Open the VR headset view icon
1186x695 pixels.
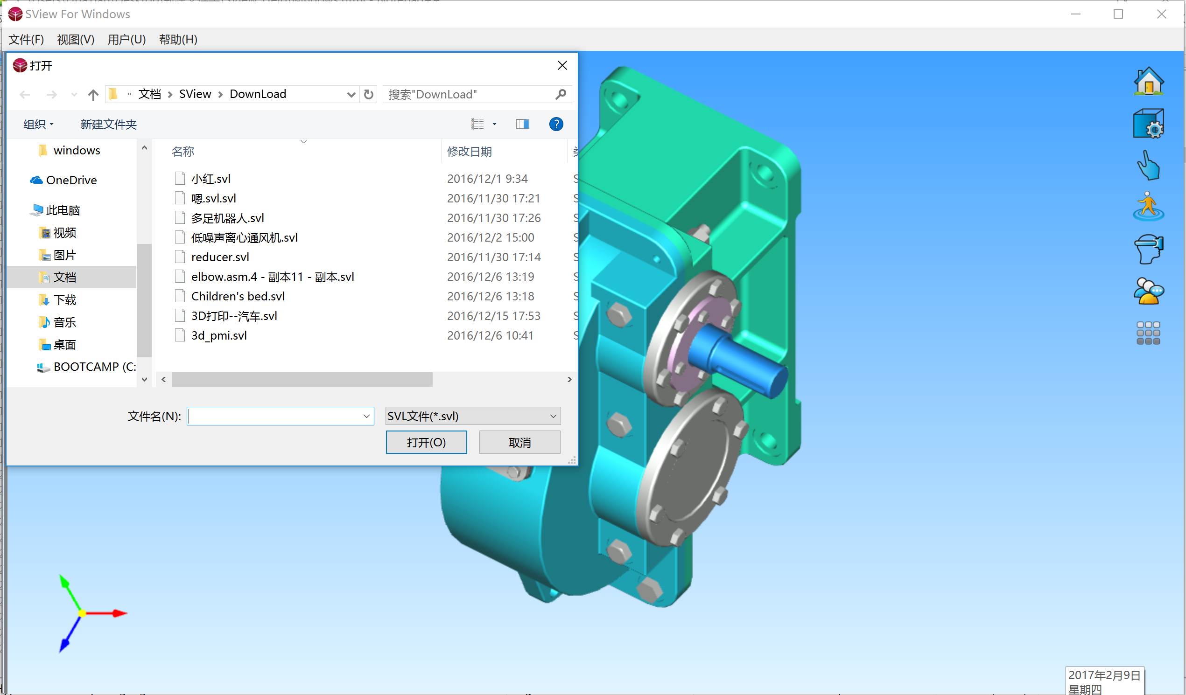1148,249
